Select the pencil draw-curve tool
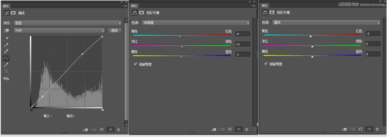 click(x=6, y=65)
